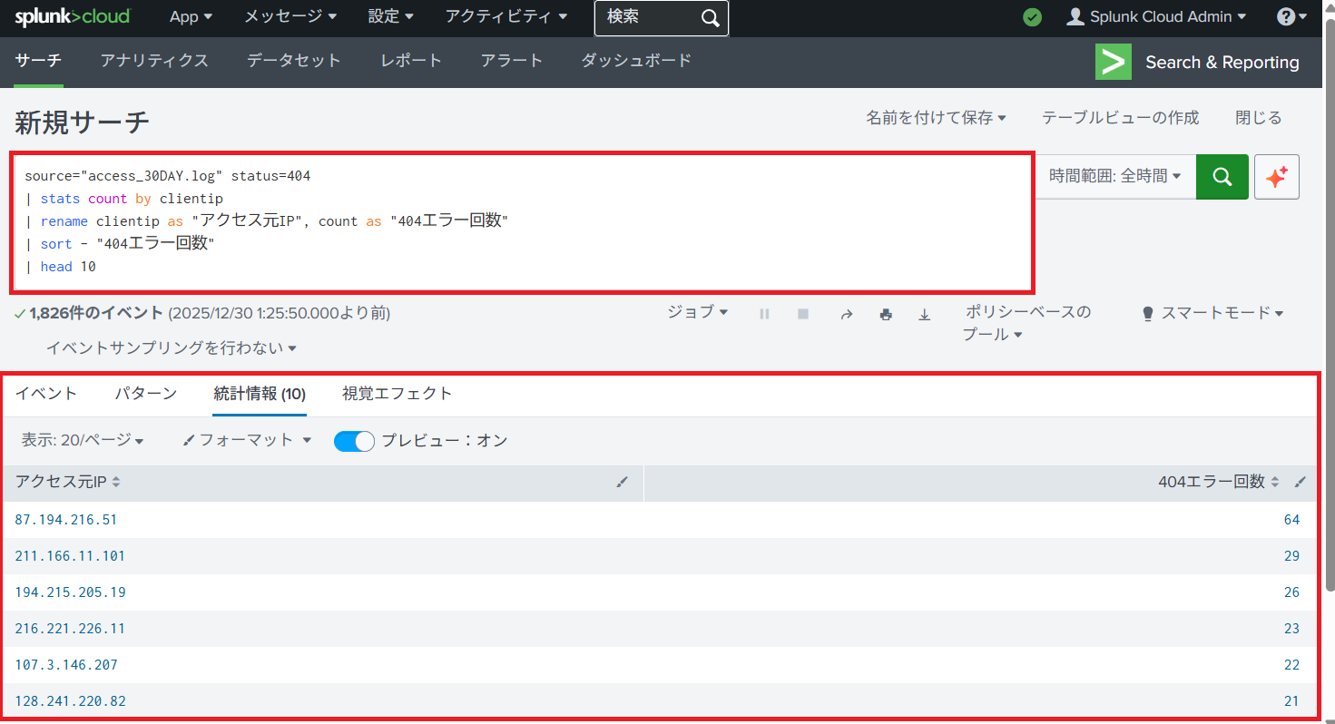Click the pause job icon

point(764,314)
